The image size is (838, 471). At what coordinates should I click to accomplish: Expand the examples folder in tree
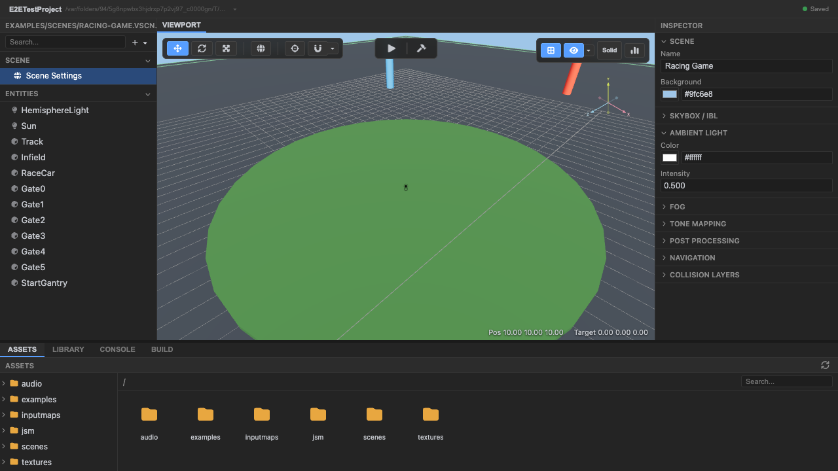coord(4,399)
